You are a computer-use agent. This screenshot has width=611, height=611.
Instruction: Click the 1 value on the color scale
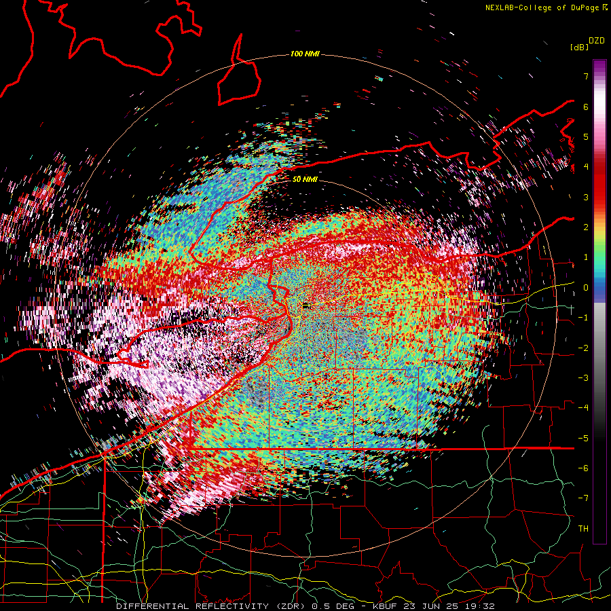[x=586, y=257]
